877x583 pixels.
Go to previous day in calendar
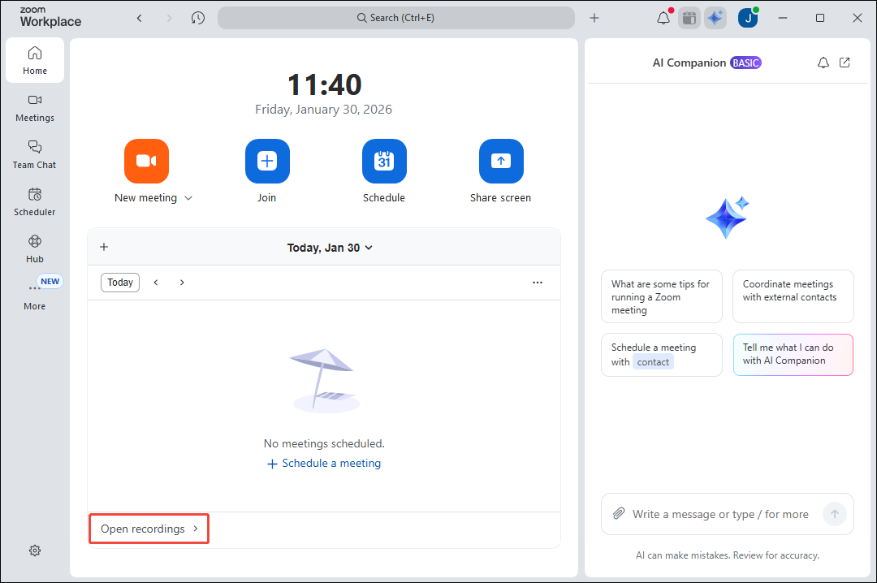(156, 283)
